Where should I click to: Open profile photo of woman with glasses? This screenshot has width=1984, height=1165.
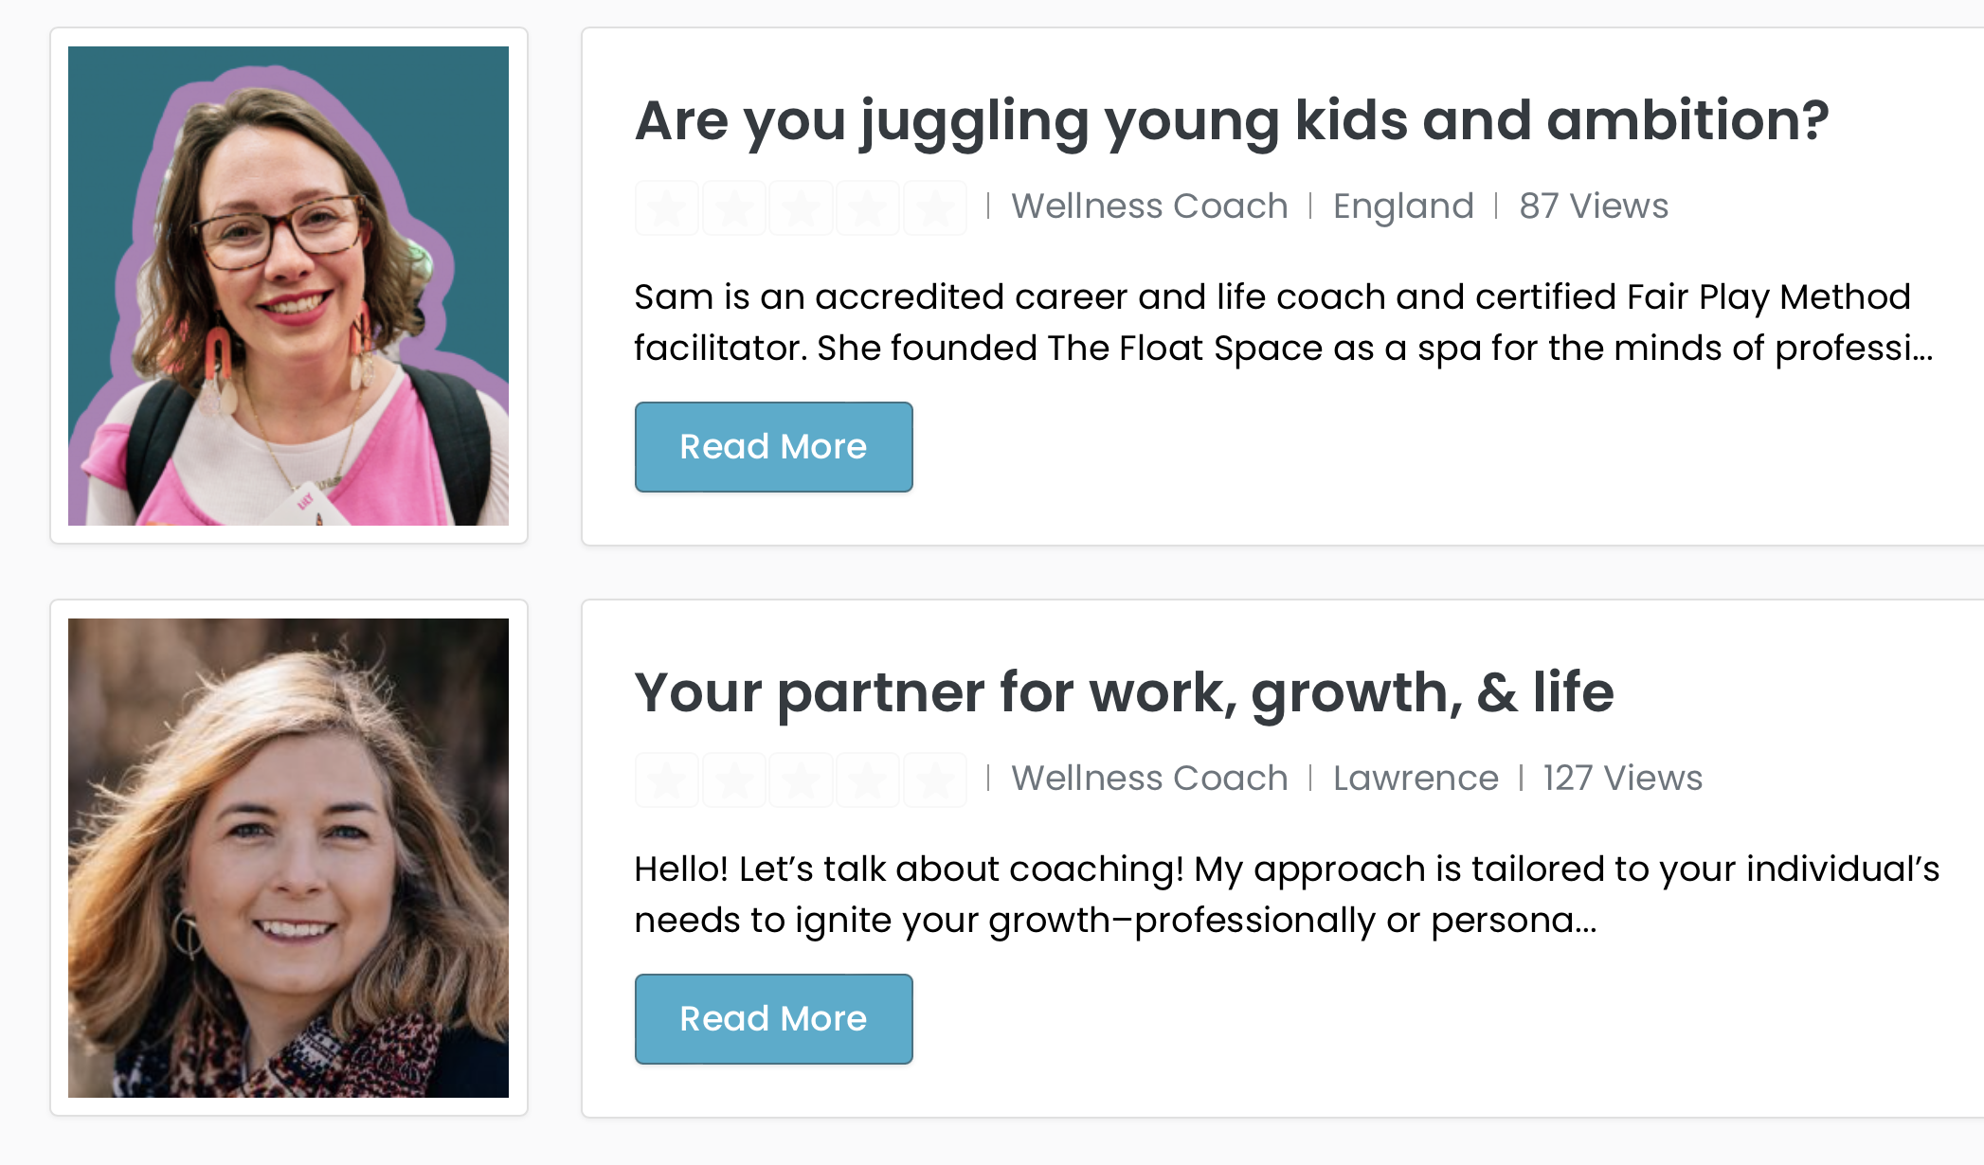[288, 286]
